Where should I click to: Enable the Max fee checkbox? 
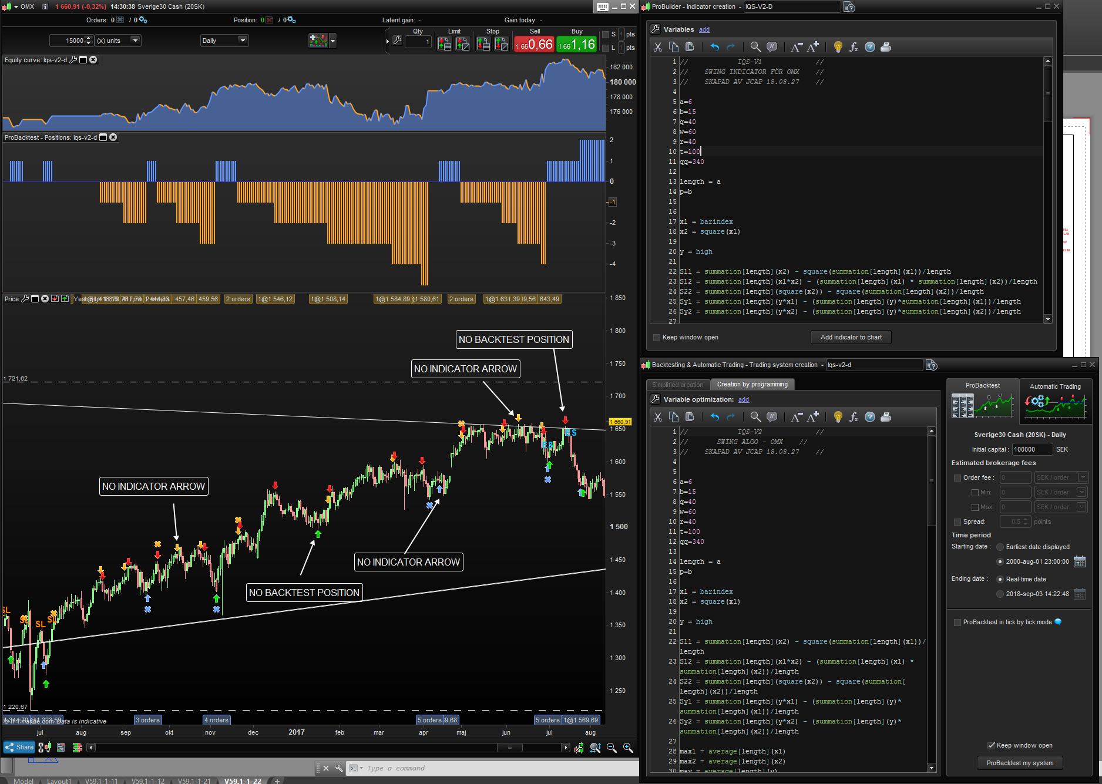tap(975, 507)
